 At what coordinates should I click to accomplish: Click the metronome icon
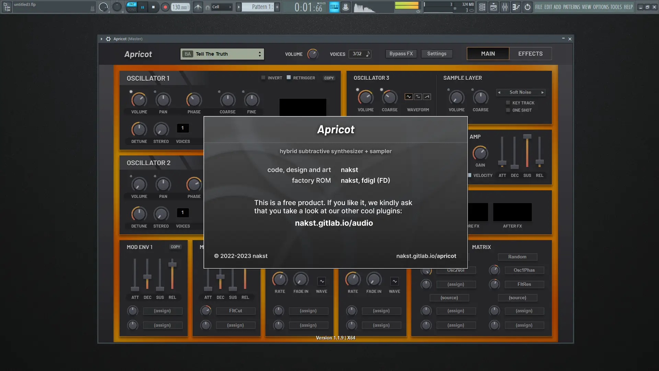coord(198,7)
